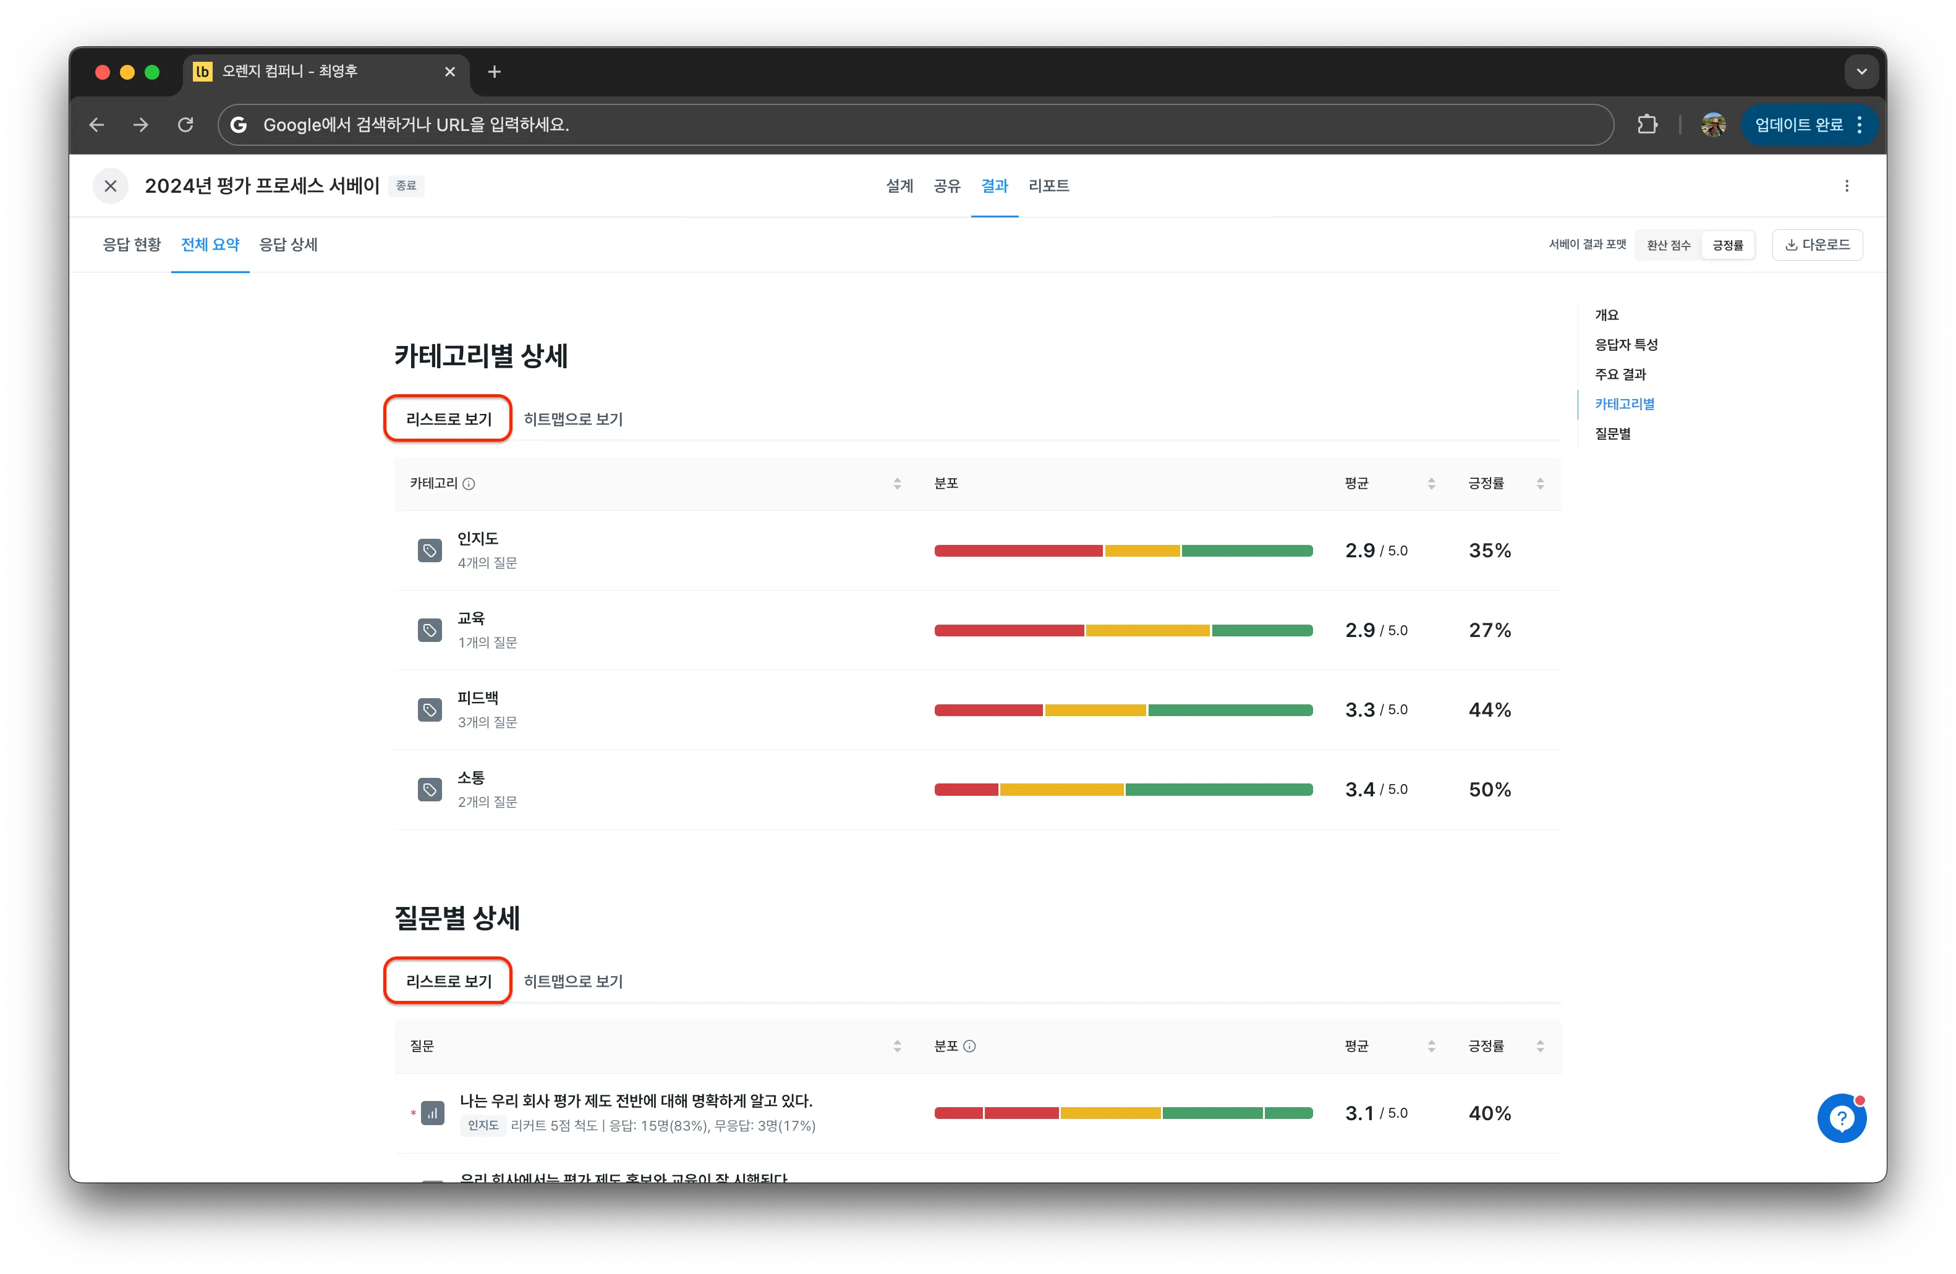1956x1274 pixels.
Task: Sort categories by 평균 column arrows
Action: point(1431,484)
